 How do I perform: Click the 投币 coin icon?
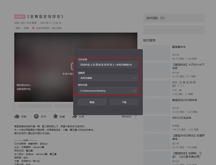[x=36, y=116]
